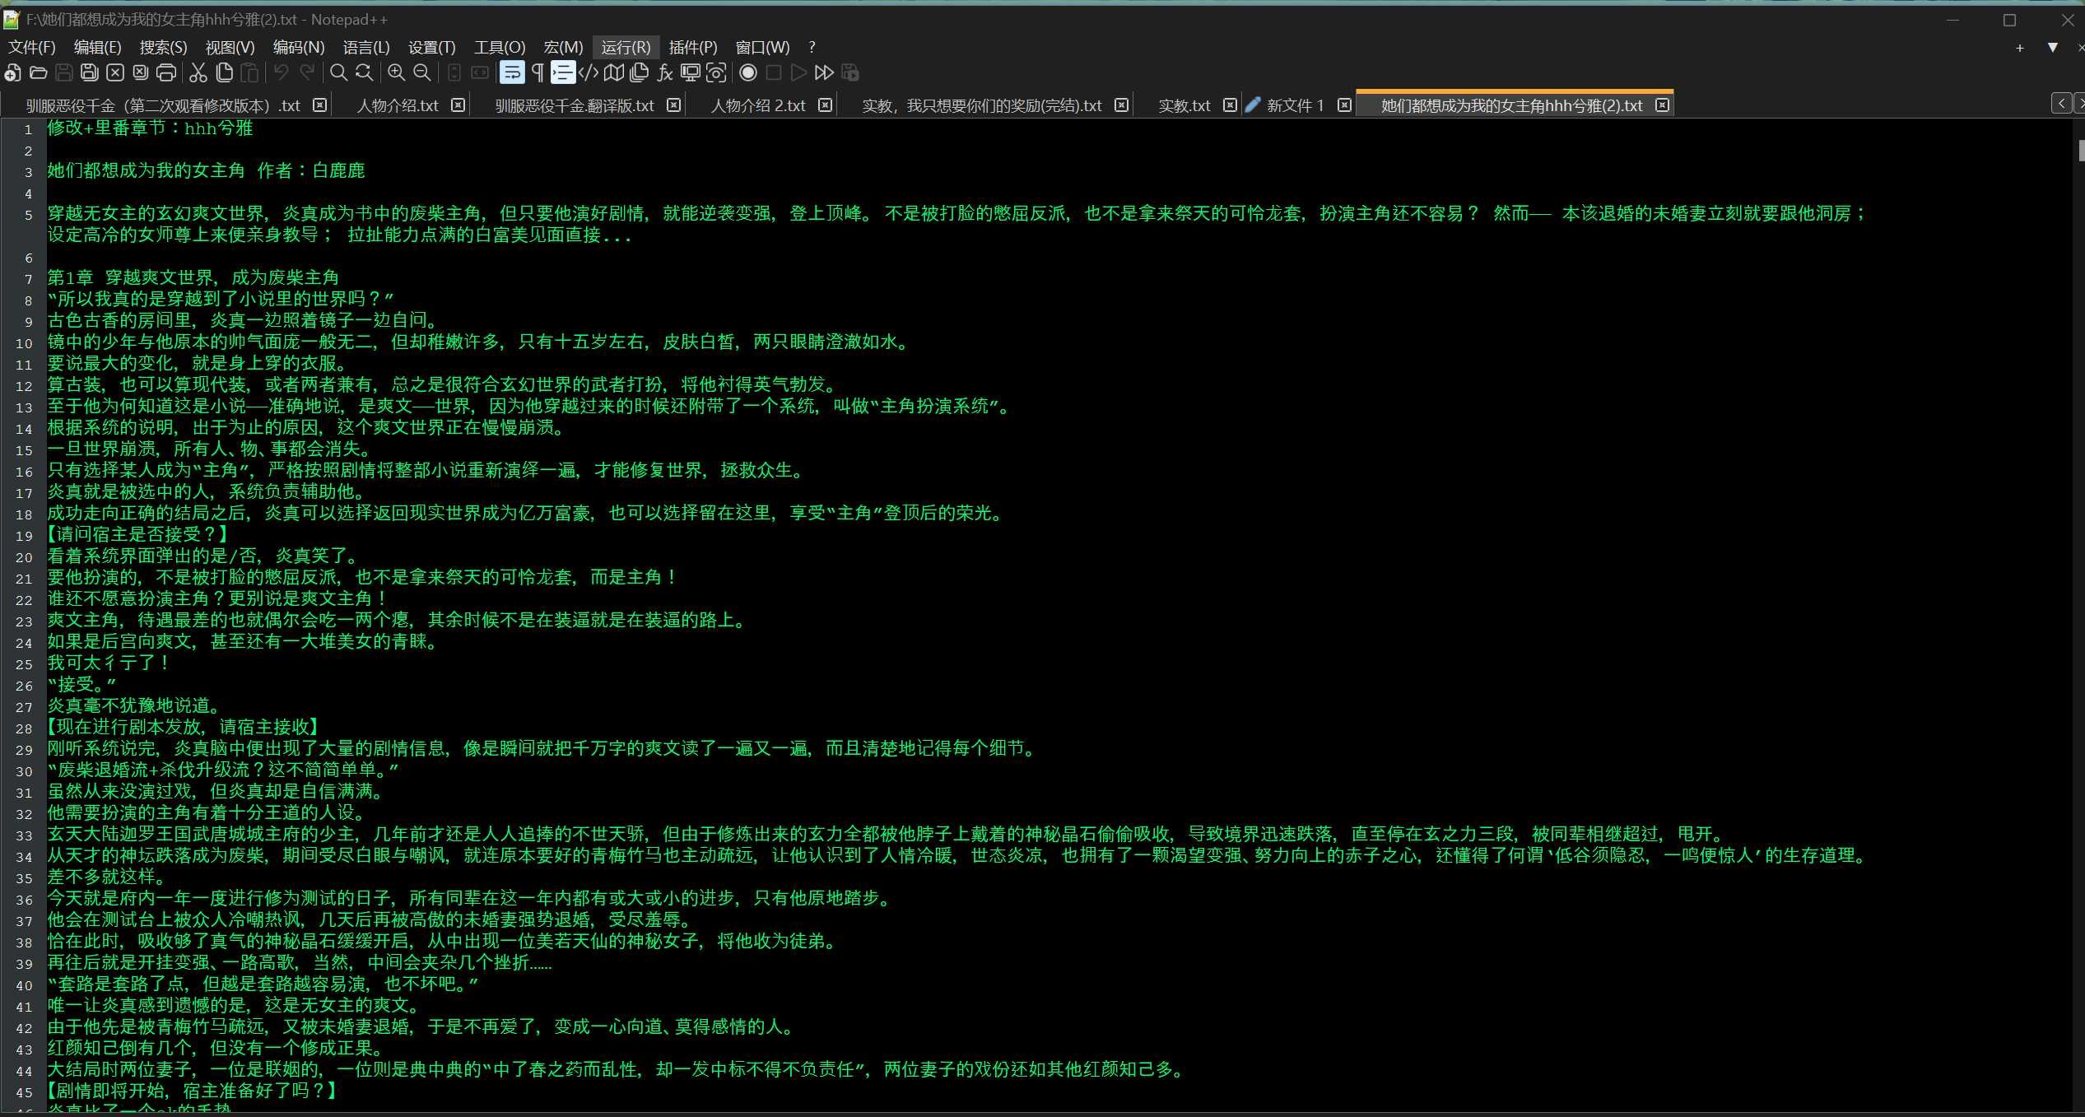
Task: Toggle the Indent Guide button
Action: pos(563,73)
